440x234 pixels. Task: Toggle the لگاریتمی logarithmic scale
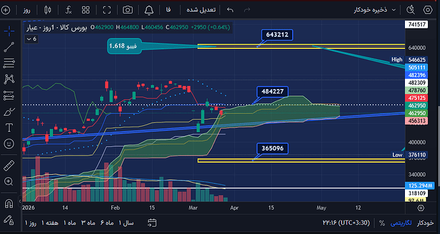click(x=401, y=223)
